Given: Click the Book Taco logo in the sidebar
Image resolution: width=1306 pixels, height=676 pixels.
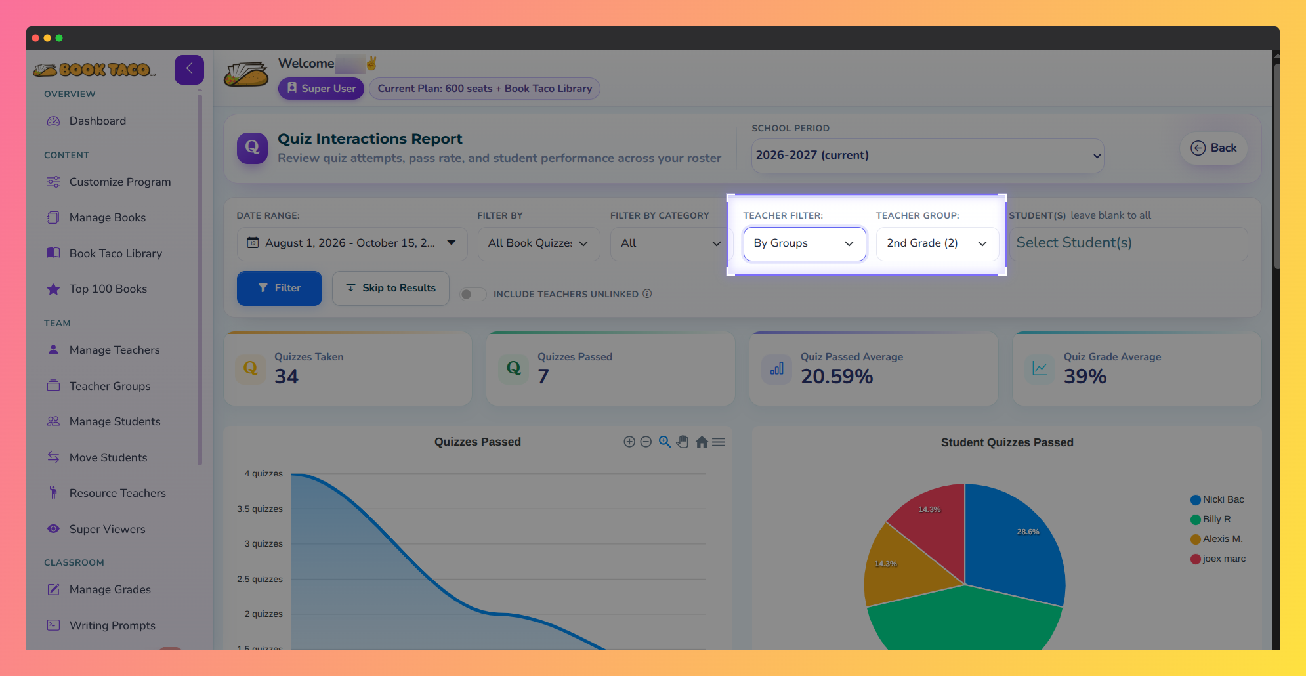Looking at the screenshot, I should point(95,70).
